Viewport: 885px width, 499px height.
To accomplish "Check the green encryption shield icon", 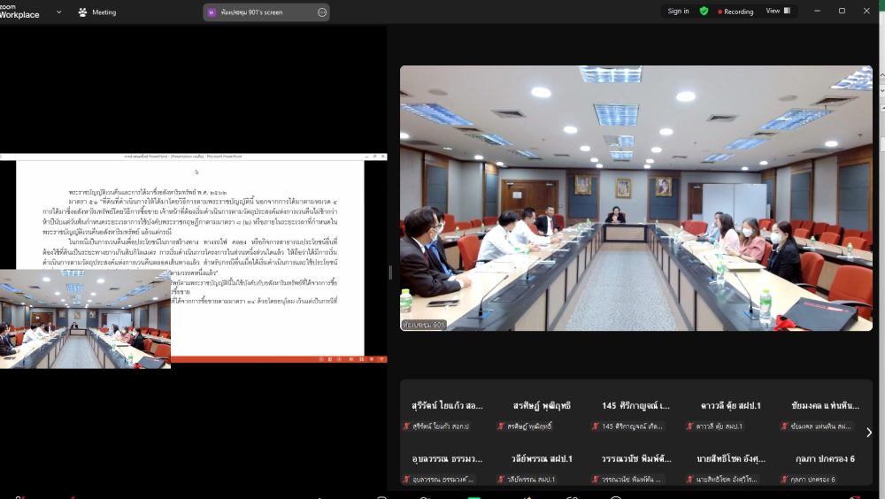I will point(704,12).
